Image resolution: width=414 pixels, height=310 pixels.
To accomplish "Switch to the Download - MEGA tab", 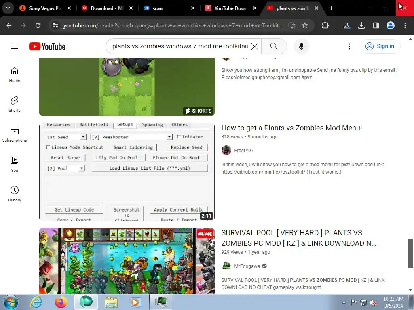I will point(107,8).
